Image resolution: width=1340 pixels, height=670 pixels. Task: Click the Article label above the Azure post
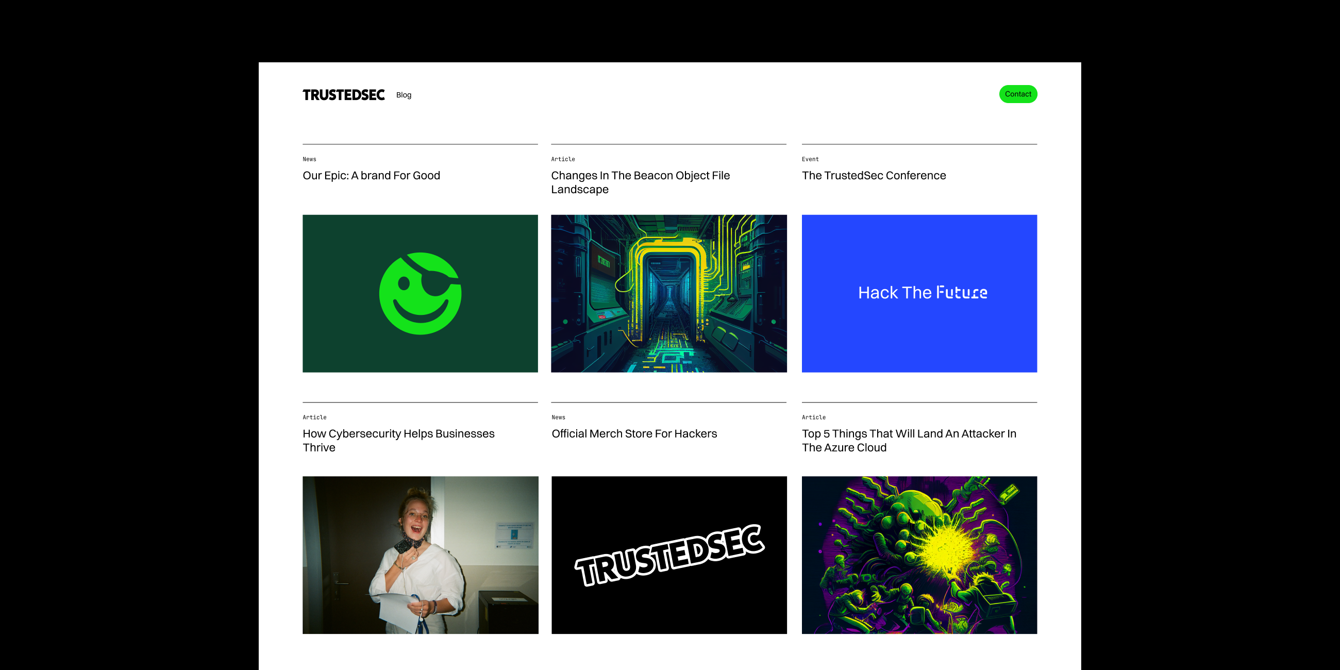click(x=813, y=416)
